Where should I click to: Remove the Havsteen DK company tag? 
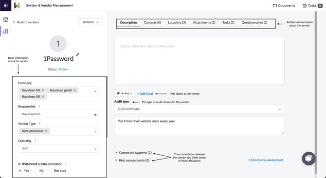[43, 90]
